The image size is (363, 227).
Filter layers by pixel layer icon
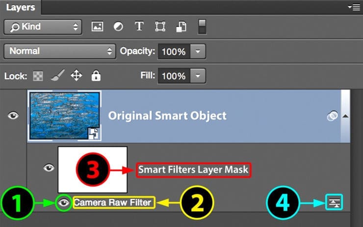(x=97, y=26)
